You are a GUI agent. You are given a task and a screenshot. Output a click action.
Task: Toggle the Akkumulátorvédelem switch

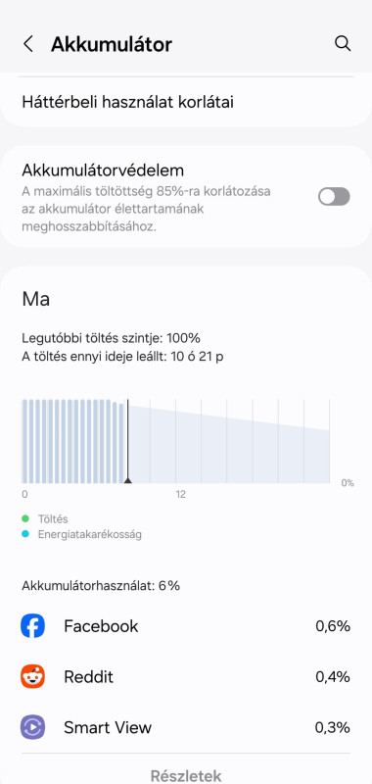pos(334,197)
